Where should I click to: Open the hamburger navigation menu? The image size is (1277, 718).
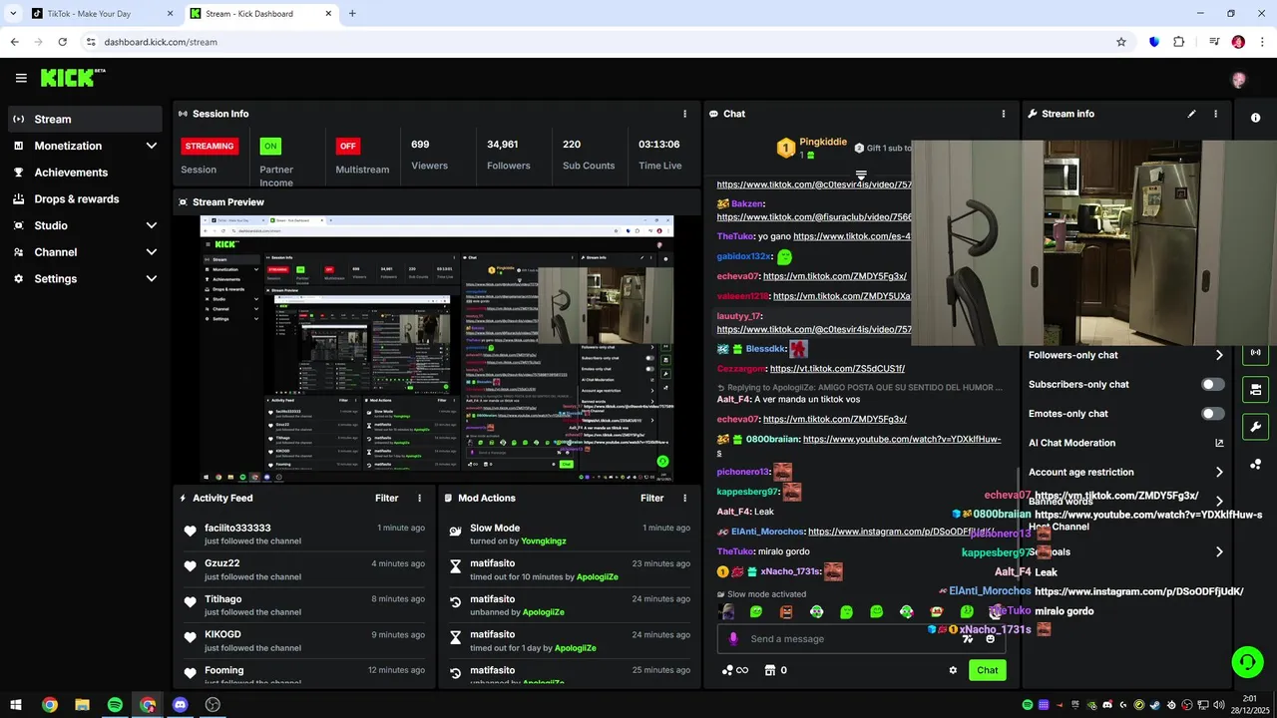(21, 78)
